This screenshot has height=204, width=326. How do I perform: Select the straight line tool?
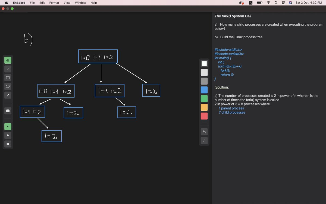8,69
